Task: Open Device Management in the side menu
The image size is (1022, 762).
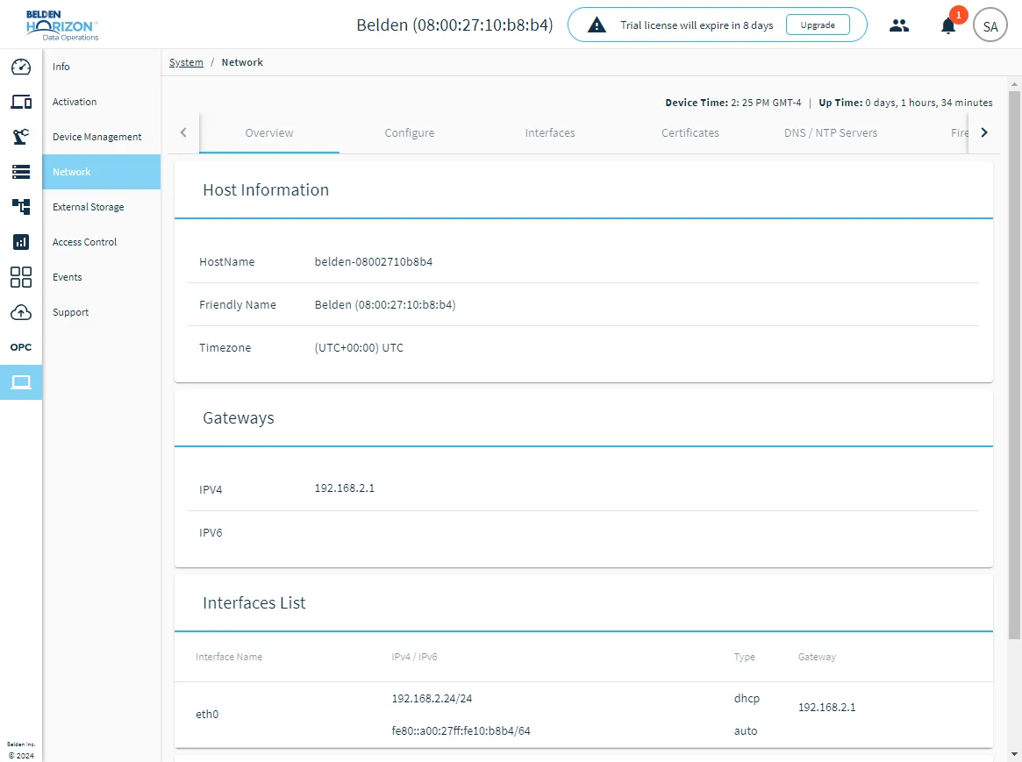Action: point(102,137)
